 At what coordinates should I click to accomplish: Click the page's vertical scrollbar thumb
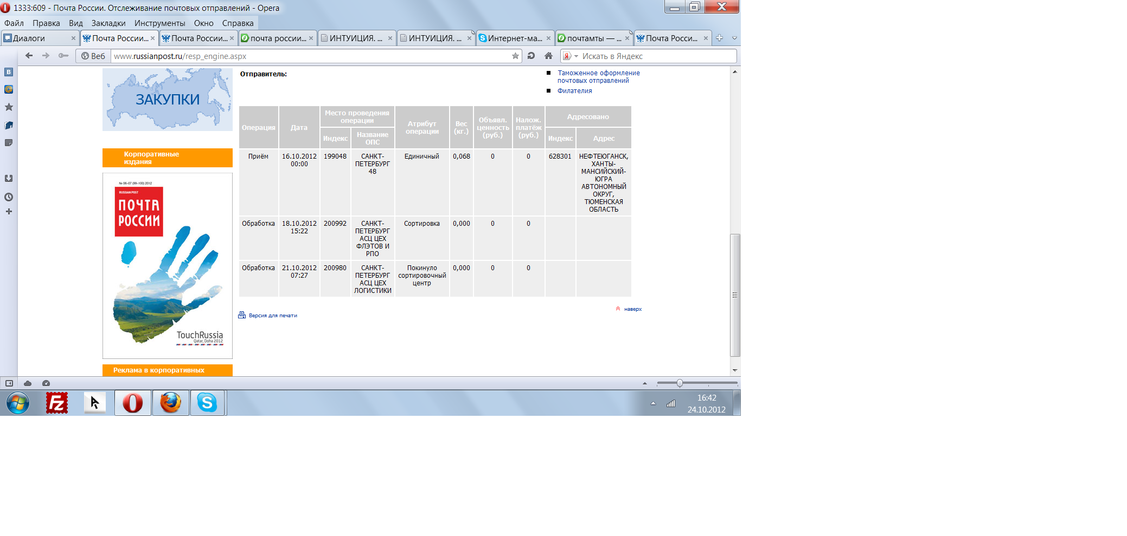pyautogui.click(x=735, y=295)
